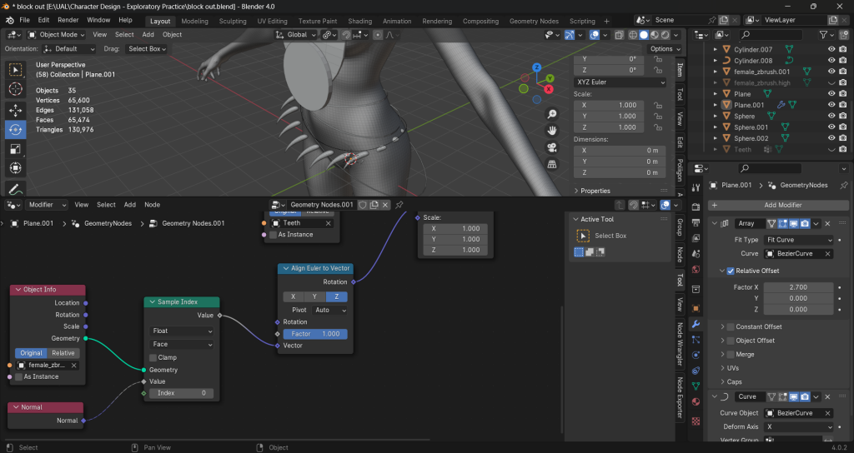Viewport: 854px width, 453px height.
Task: Uncheck the Relative Offset checkbox
Action: (x=731, y=271)
